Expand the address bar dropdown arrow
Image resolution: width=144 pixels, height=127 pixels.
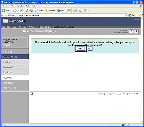[x=126, y=15]
